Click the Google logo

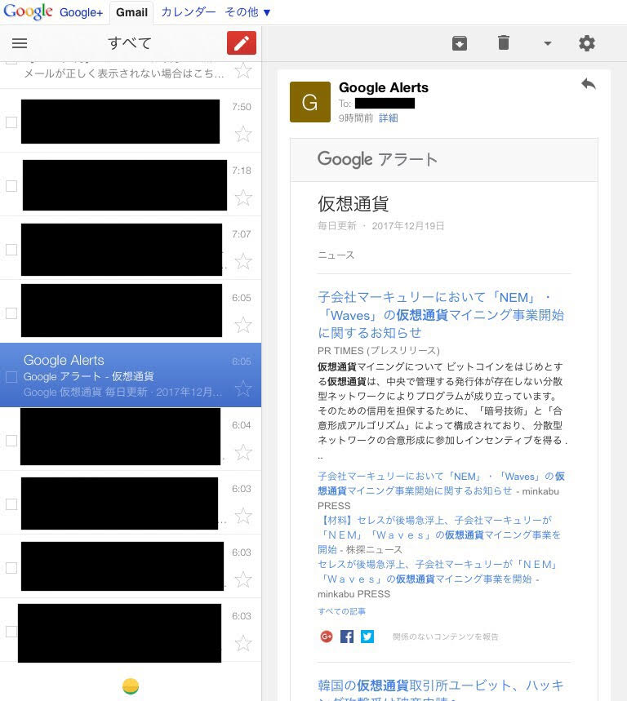pyautogui.click(x=28, y=11)
